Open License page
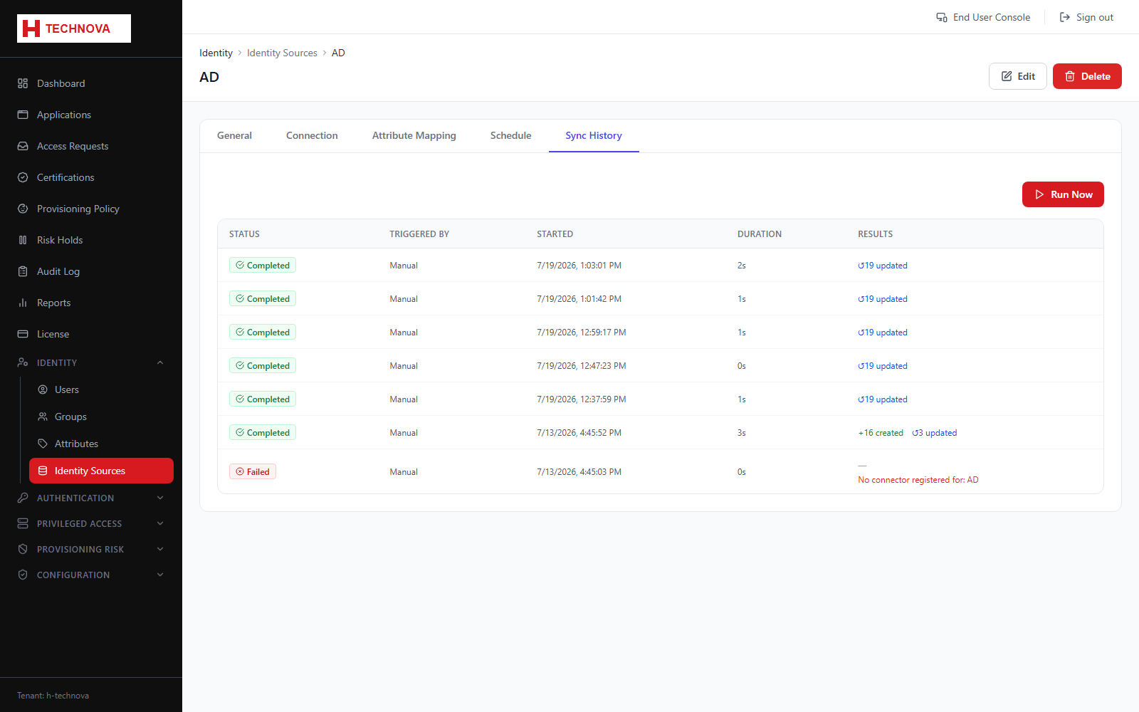Viewport: 1139px width, 712px height. [91, 334]
